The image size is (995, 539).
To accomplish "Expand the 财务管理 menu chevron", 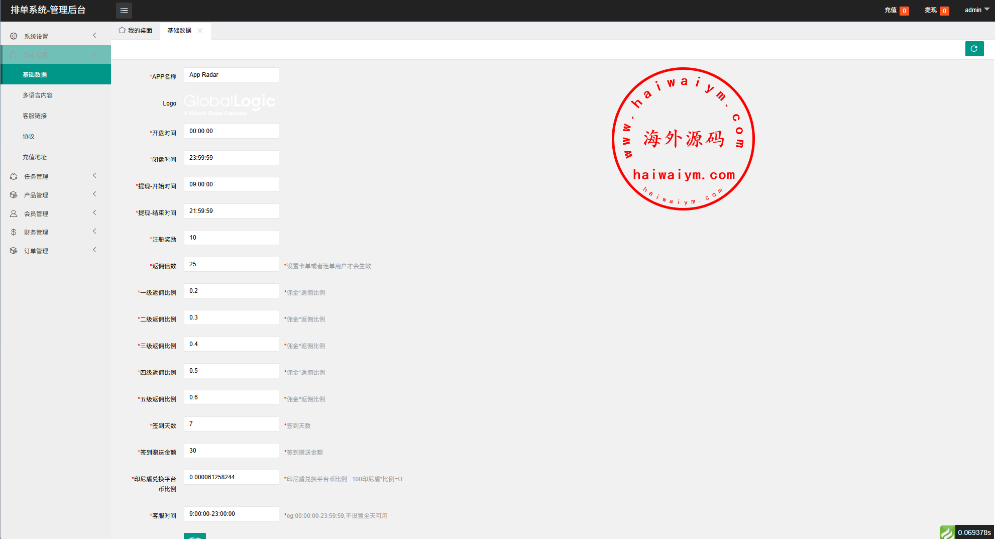I will (94, 231).
